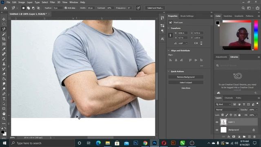Viewport: 261px width, 147px height.
Task: Select the Paint Bucket tool
Action: 4,79
